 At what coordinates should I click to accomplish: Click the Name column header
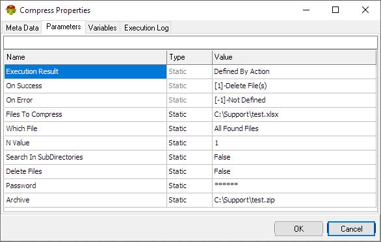tap(86, 57)
